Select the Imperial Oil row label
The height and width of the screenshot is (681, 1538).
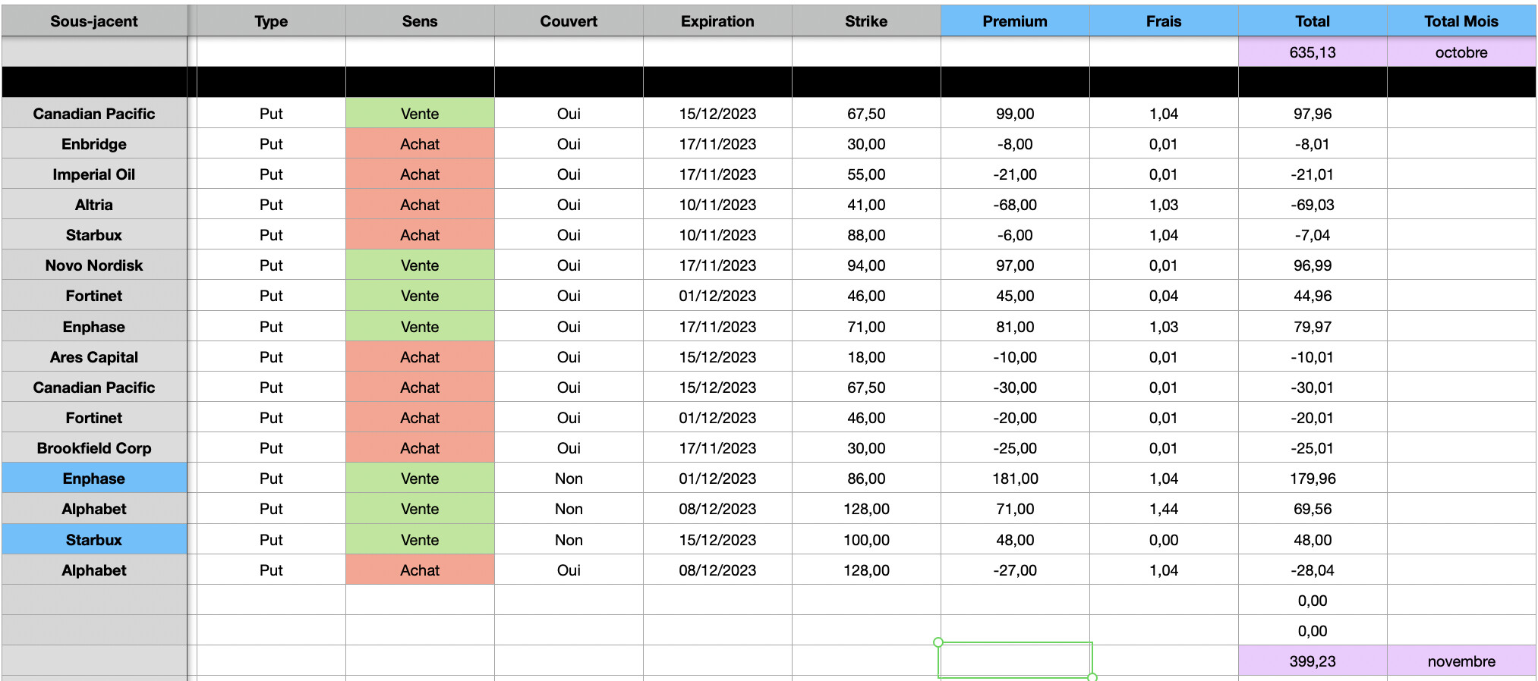[94, 174]
